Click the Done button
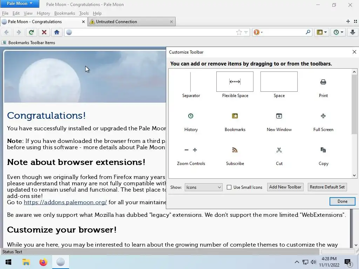Screen dimensions: 359x269 tap(342, 201)
